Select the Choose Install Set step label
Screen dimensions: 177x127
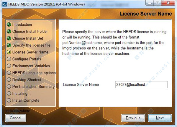[x=28, y=38]
